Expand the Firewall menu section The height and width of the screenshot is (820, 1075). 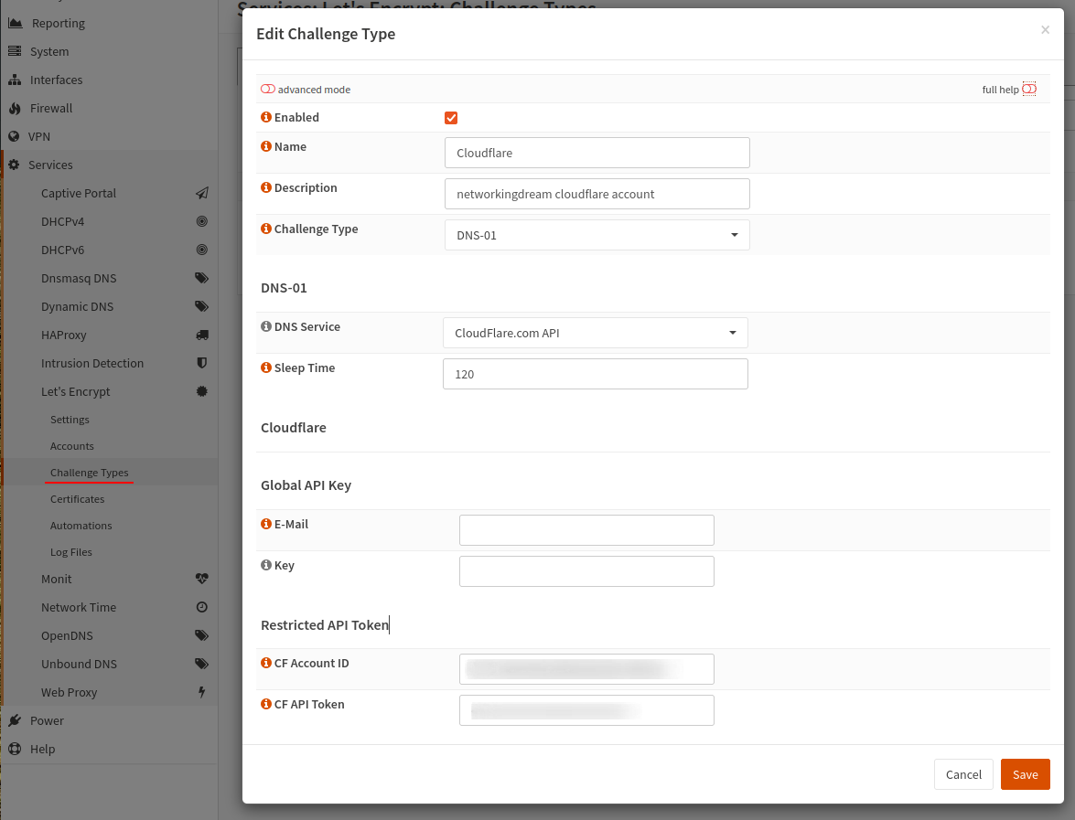[x=50, y=108]
